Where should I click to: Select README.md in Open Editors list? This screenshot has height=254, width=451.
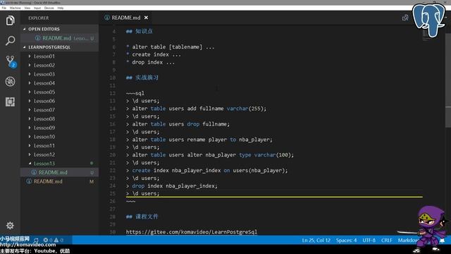pos(59,38)
